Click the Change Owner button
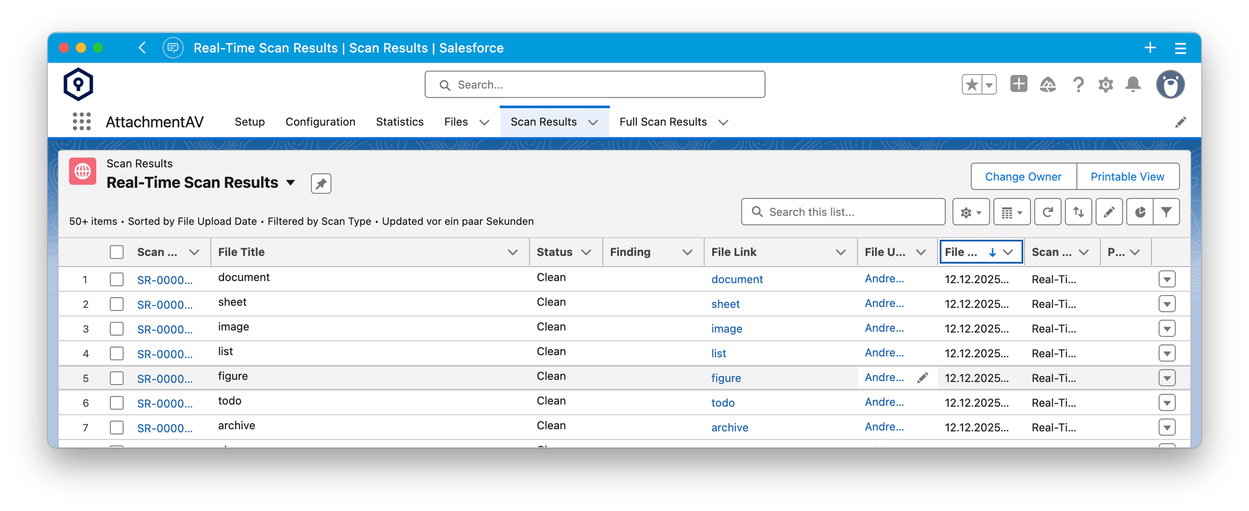Image resolution: width=1249 pixels, height=511 pixels. [x=1023, y=176]
